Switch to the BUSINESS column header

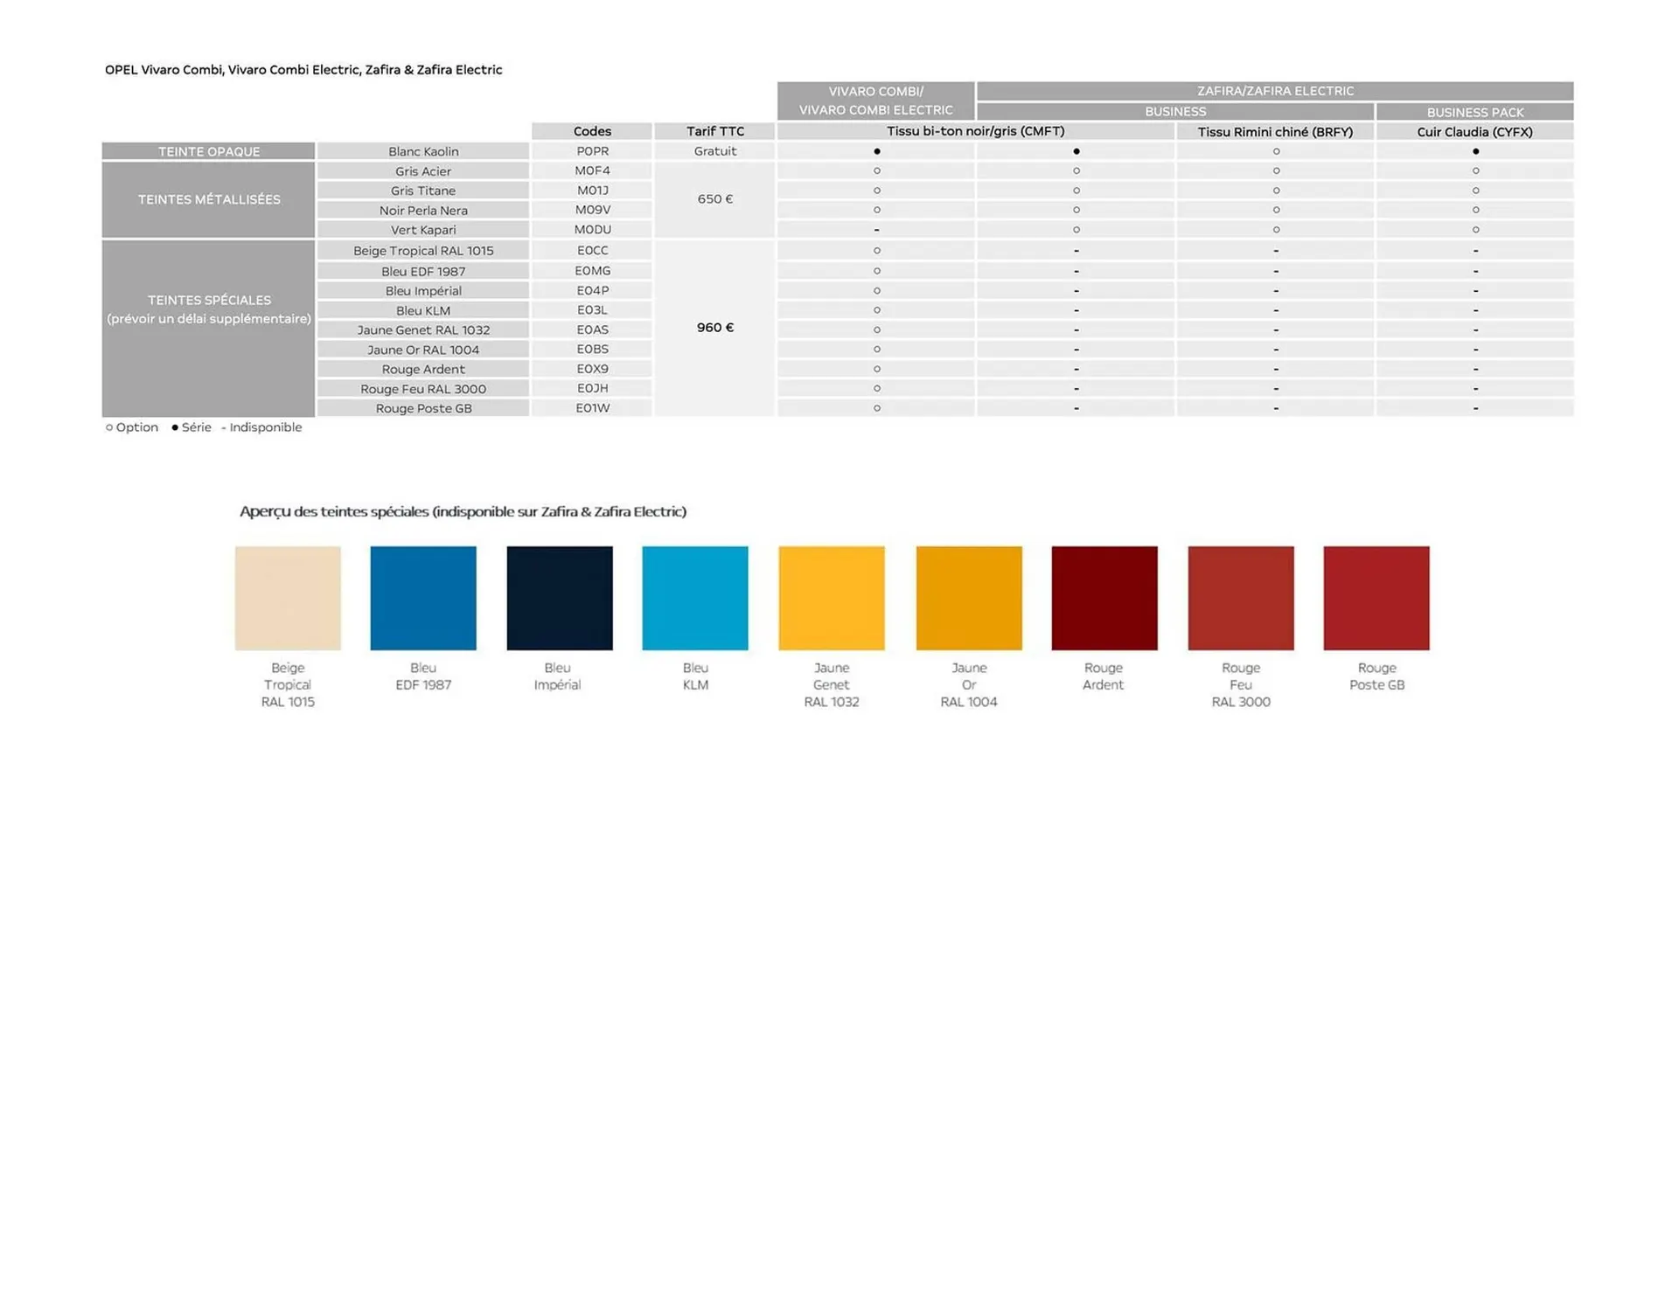(1175, 112)
